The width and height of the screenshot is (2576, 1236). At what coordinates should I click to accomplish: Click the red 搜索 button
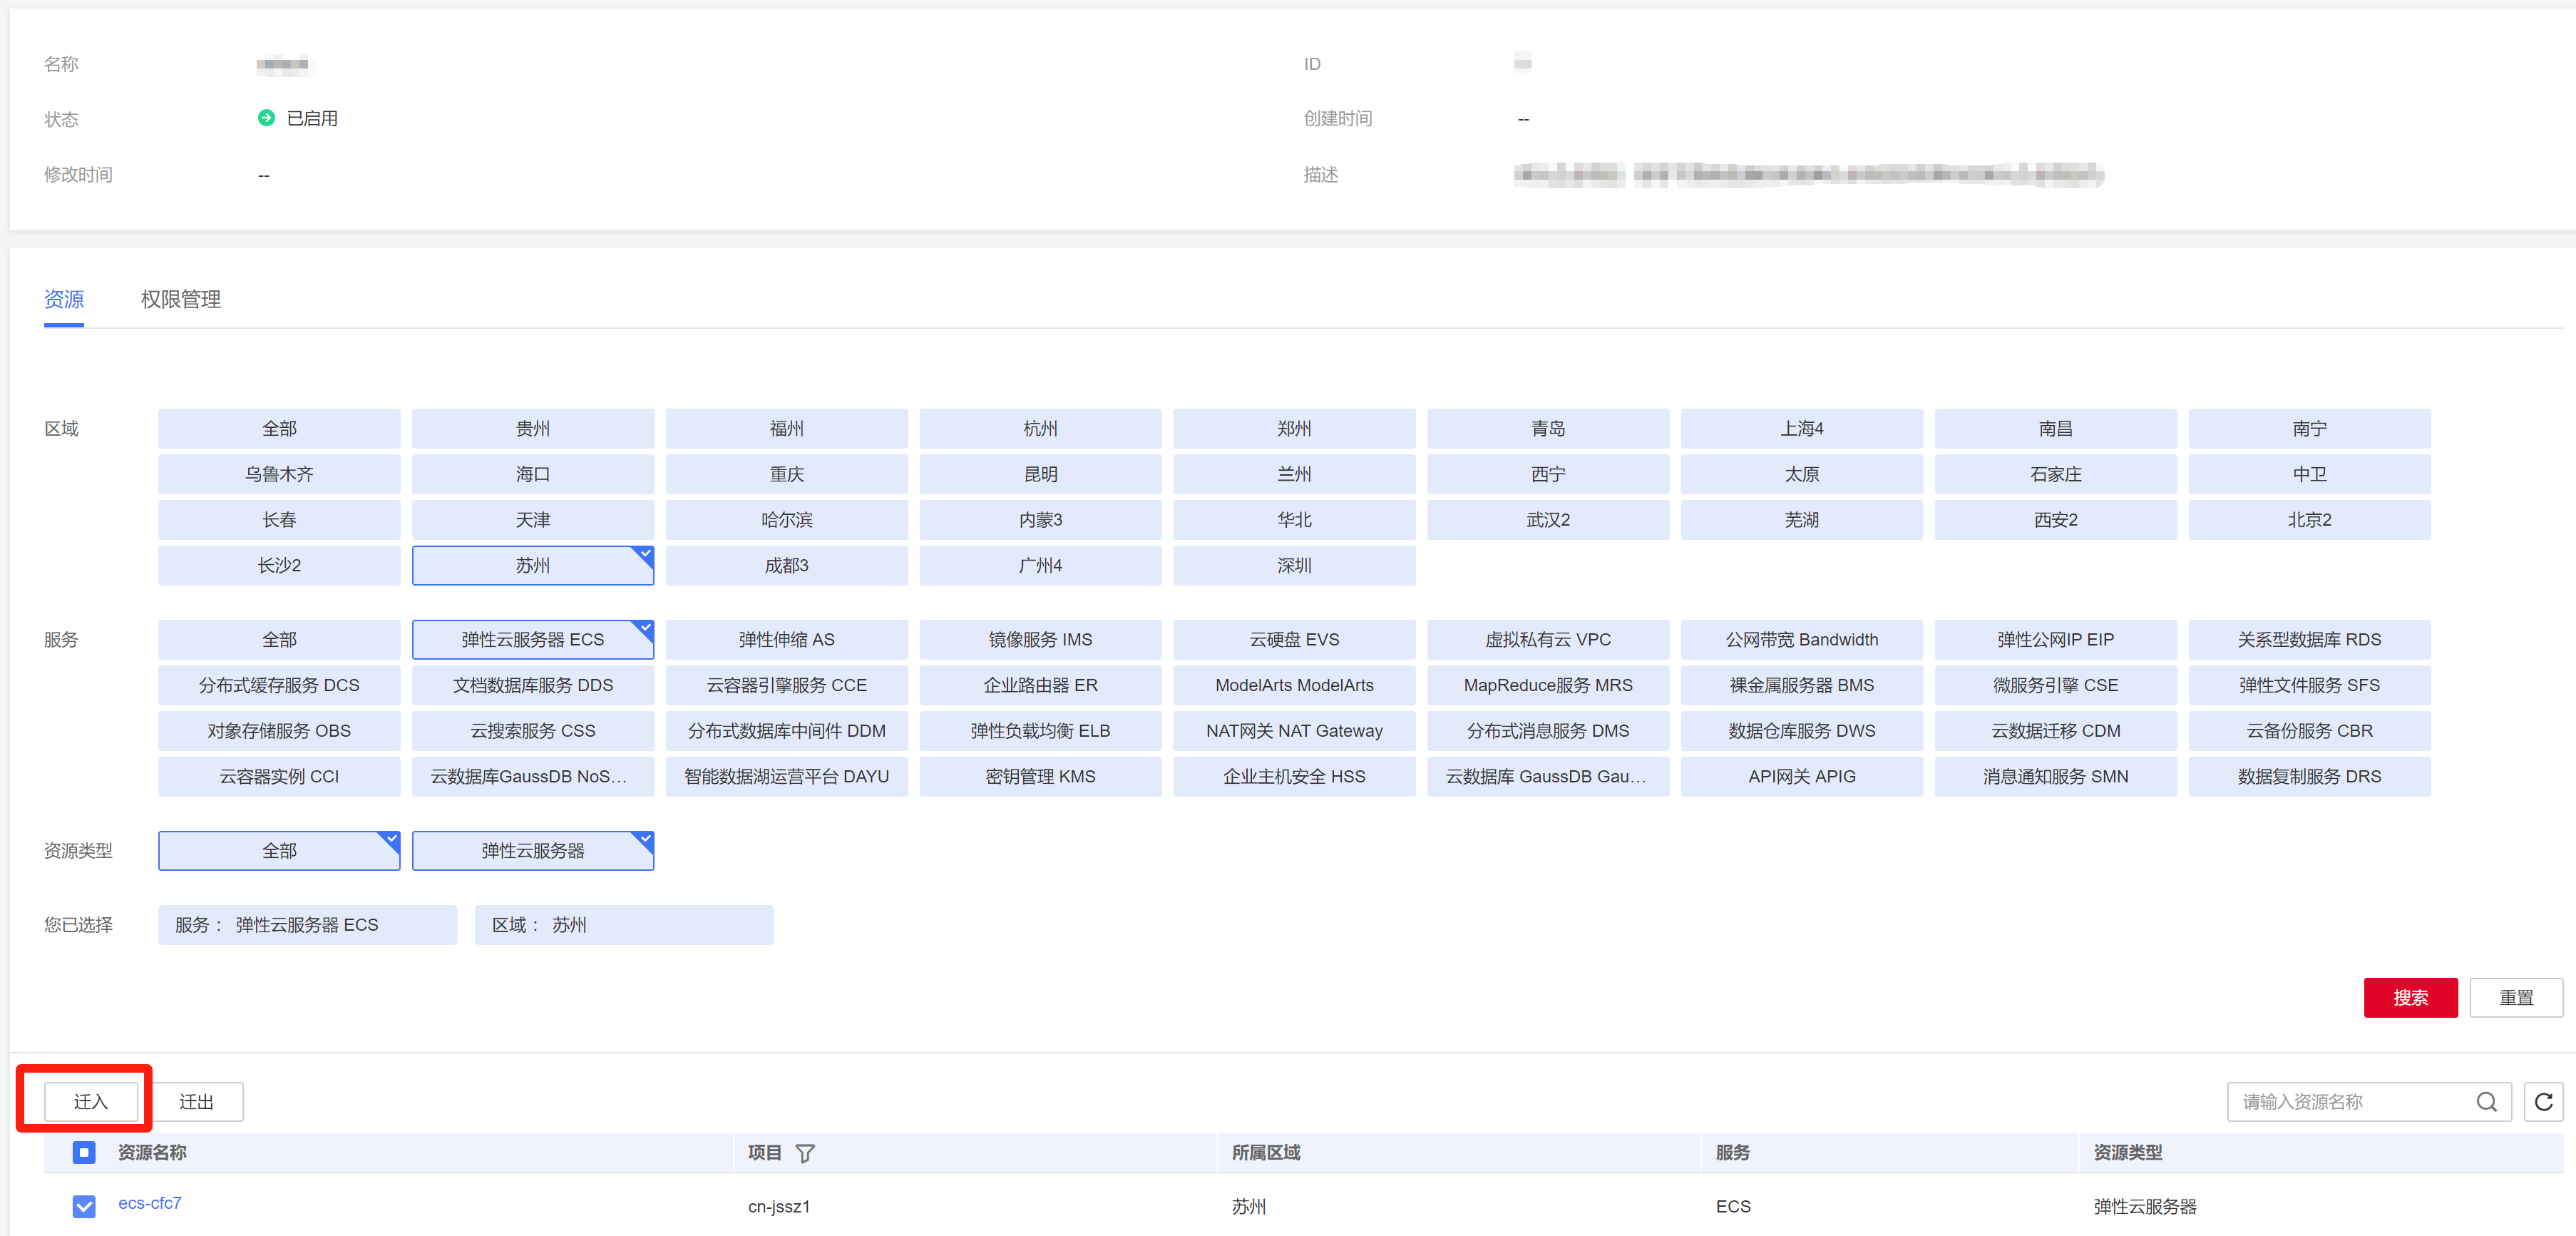click(2409, 997)
